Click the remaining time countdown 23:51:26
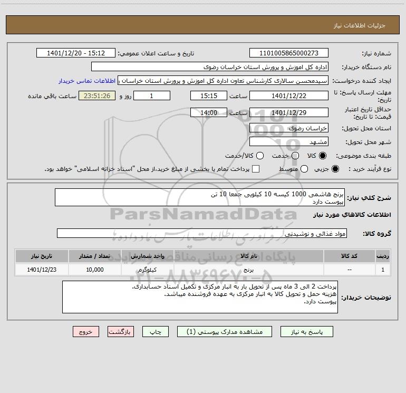The width and height of the screenshot is (406, 393). 97,95
